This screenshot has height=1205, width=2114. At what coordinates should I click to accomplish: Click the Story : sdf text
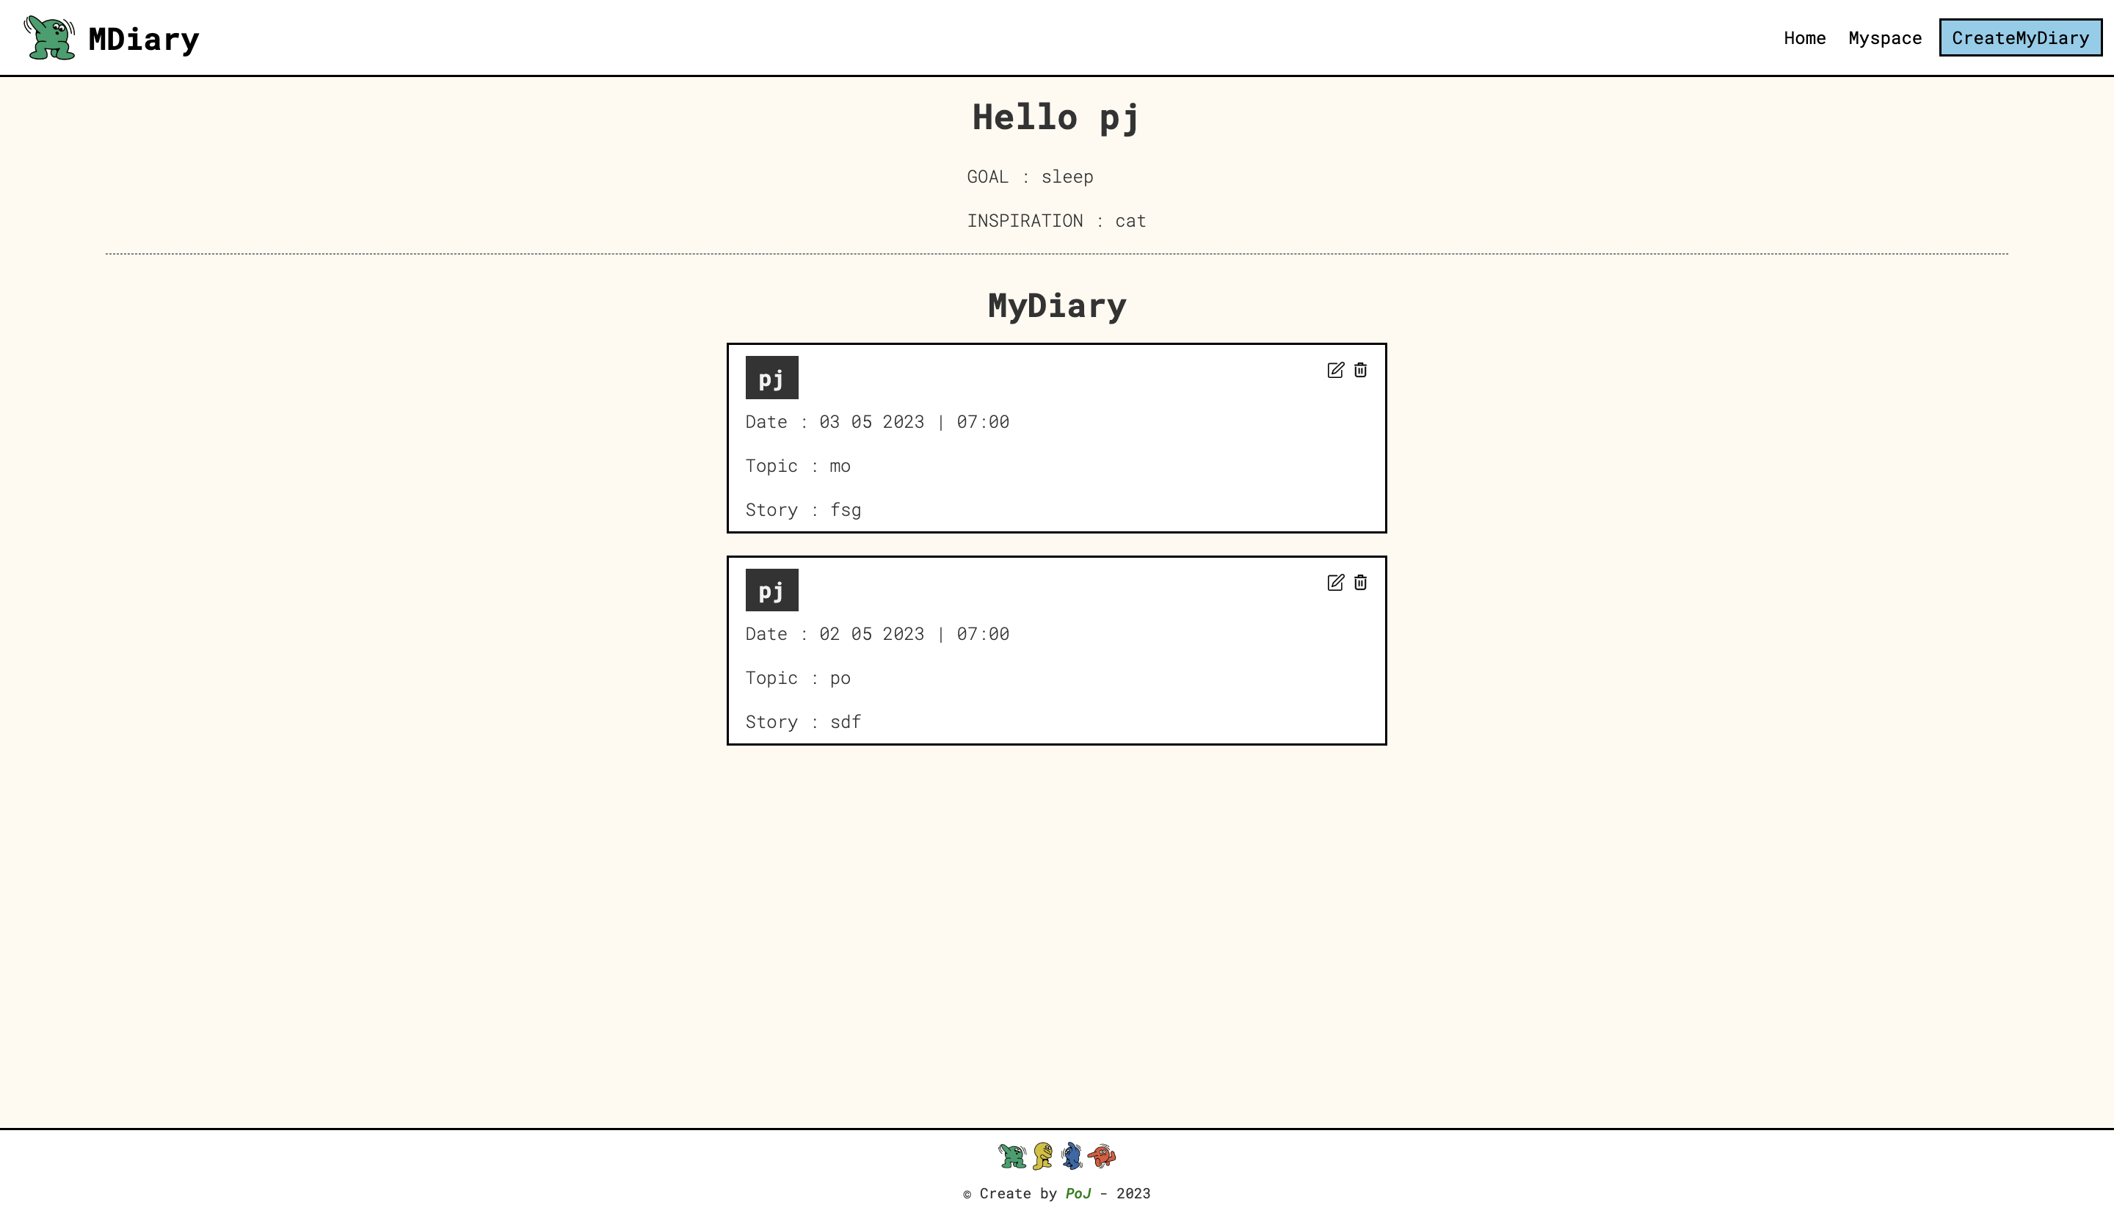click(803, 721)
